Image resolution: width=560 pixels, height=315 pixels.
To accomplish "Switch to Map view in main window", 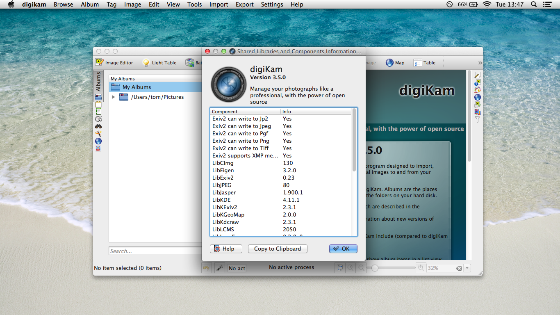I will pos(395,63).
